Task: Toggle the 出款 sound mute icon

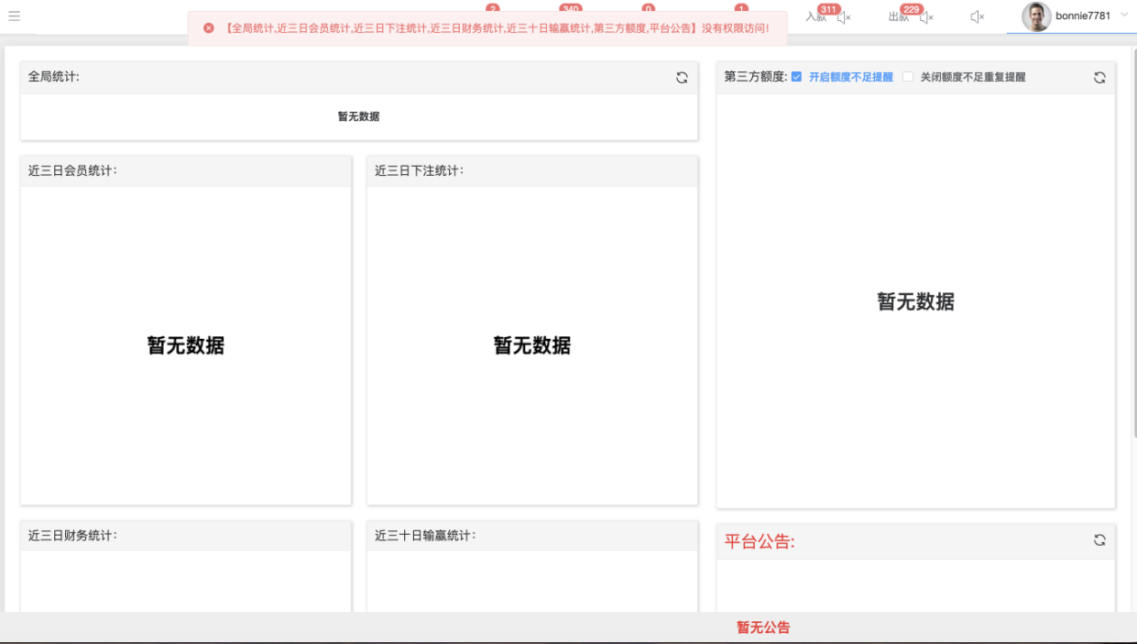Action: (926, 17)
